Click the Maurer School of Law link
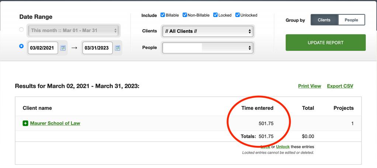 (55, 123)
